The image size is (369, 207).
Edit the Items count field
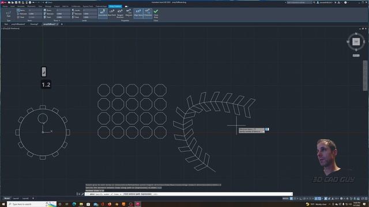[x=35, y=10]
